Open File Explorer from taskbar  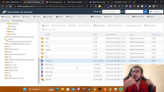coord(63,89)
